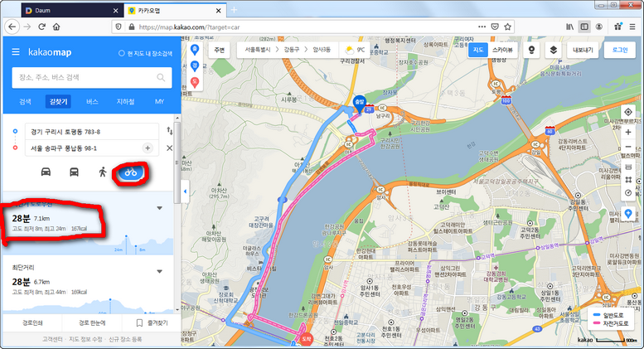Swap origin and destination arrows
644x349 pixels.
coord(170,131)
